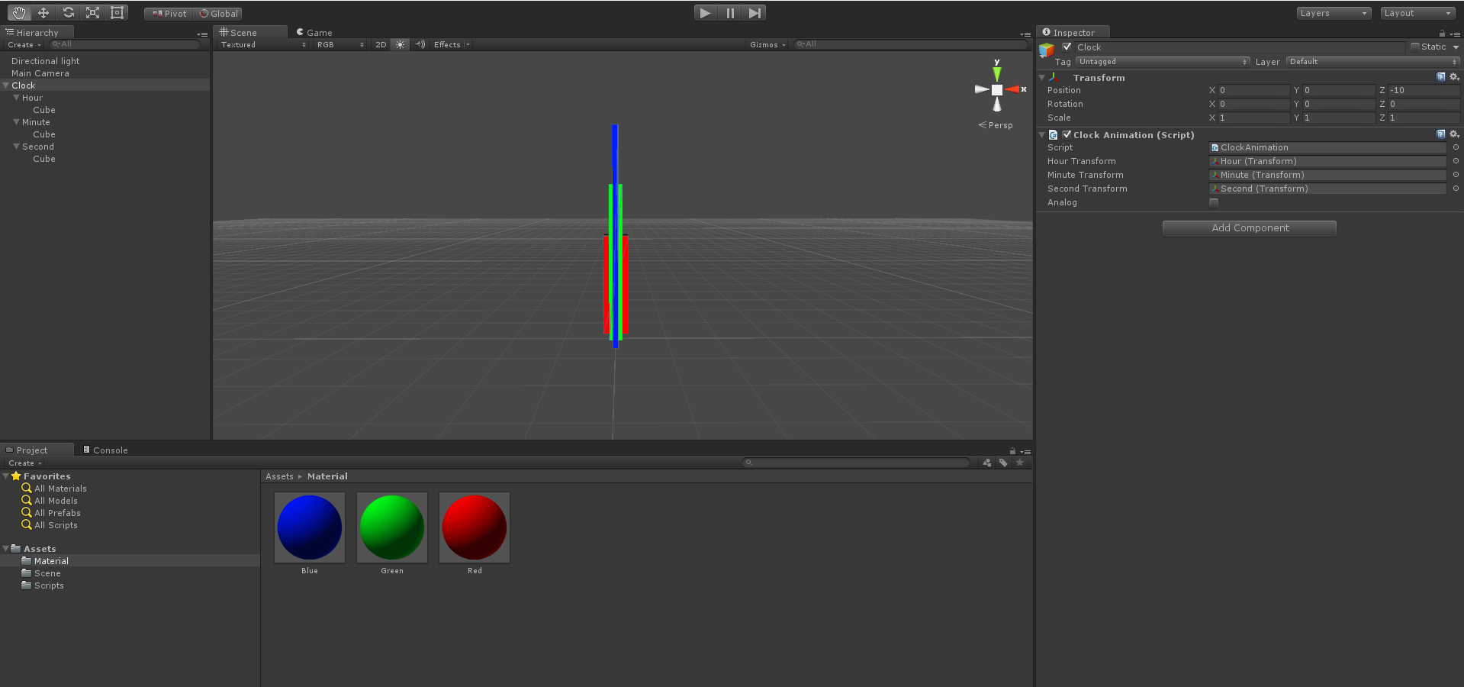Viewport: 1464px width, 687px height.
Task: Open the ClockAnimation script reference picker
Action: coord(1455,147)
